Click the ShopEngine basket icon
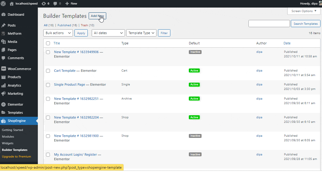 coord(4,121)
